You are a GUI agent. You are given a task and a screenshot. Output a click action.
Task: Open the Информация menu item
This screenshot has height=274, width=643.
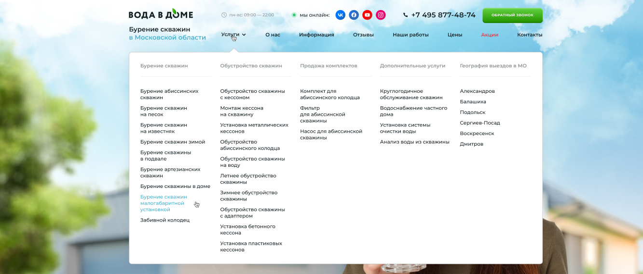pyautogui.click(x=316, y=35)
